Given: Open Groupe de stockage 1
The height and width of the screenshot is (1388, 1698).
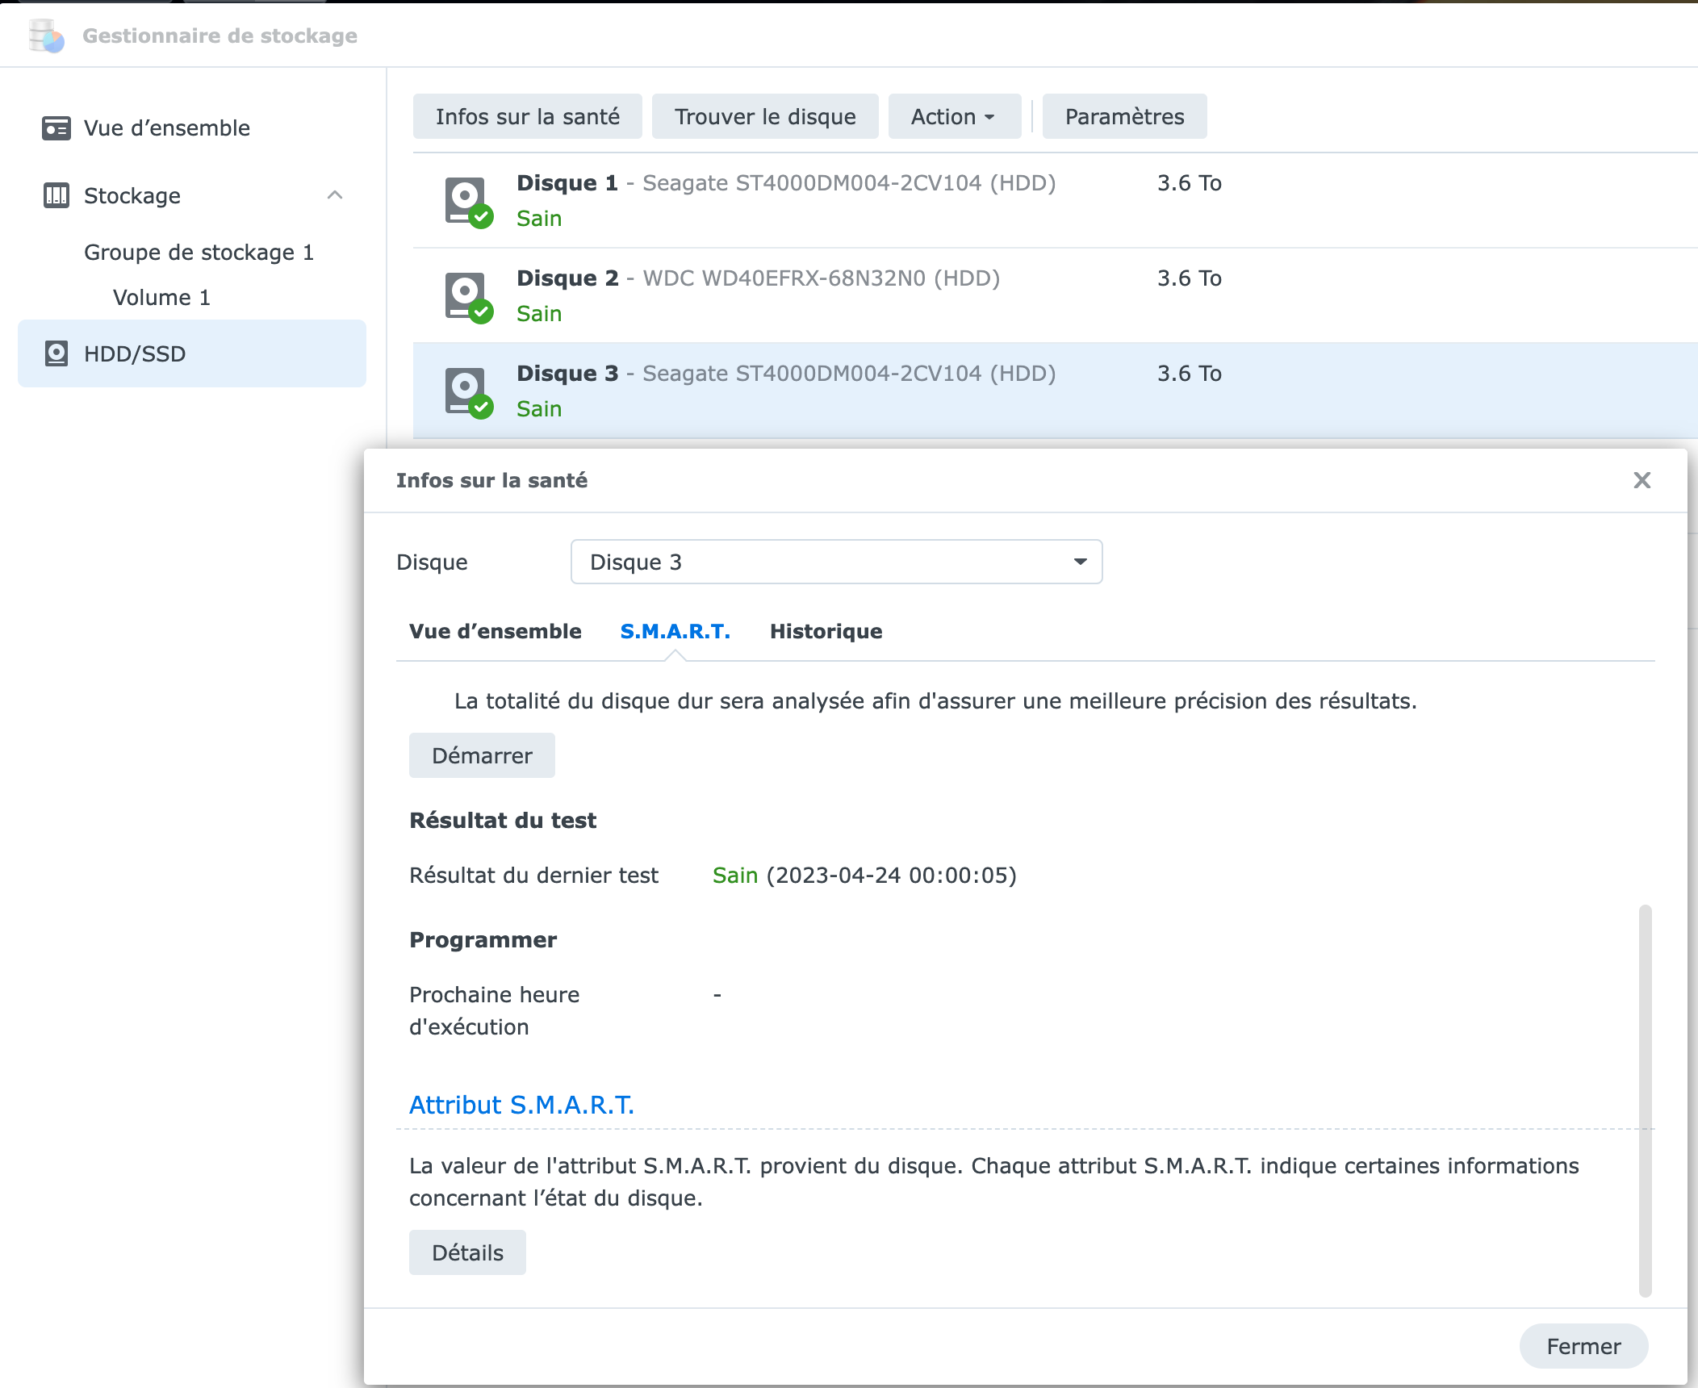Looking at the screenshot, I should (x=199, y=253).
